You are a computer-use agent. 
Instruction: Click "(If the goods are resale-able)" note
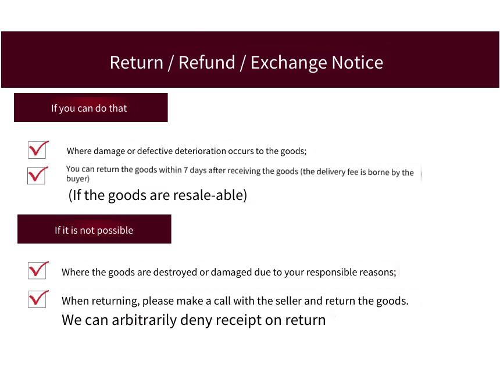click(158, 195)
